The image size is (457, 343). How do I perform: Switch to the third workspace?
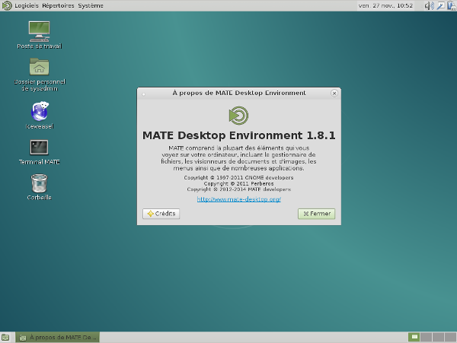click(439, 337)
